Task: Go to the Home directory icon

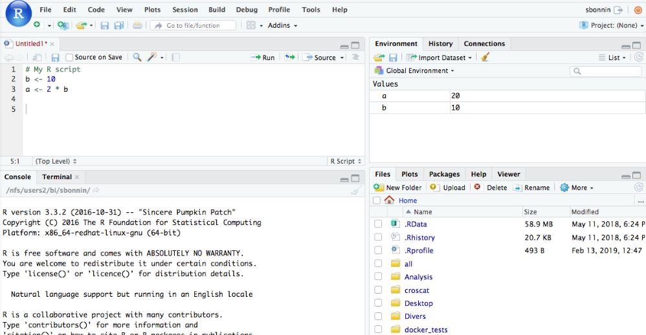Action: [x=389, y=200]
